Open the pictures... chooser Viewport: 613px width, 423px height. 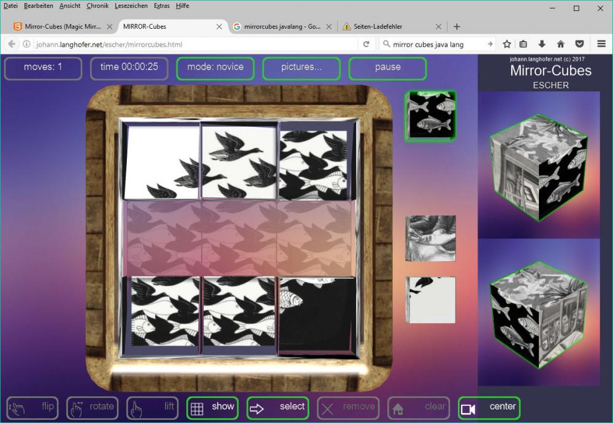coord(302,69)
